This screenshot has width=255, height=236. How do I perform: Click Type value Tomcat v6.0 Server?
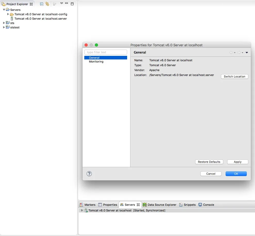(x=162, y=65)
